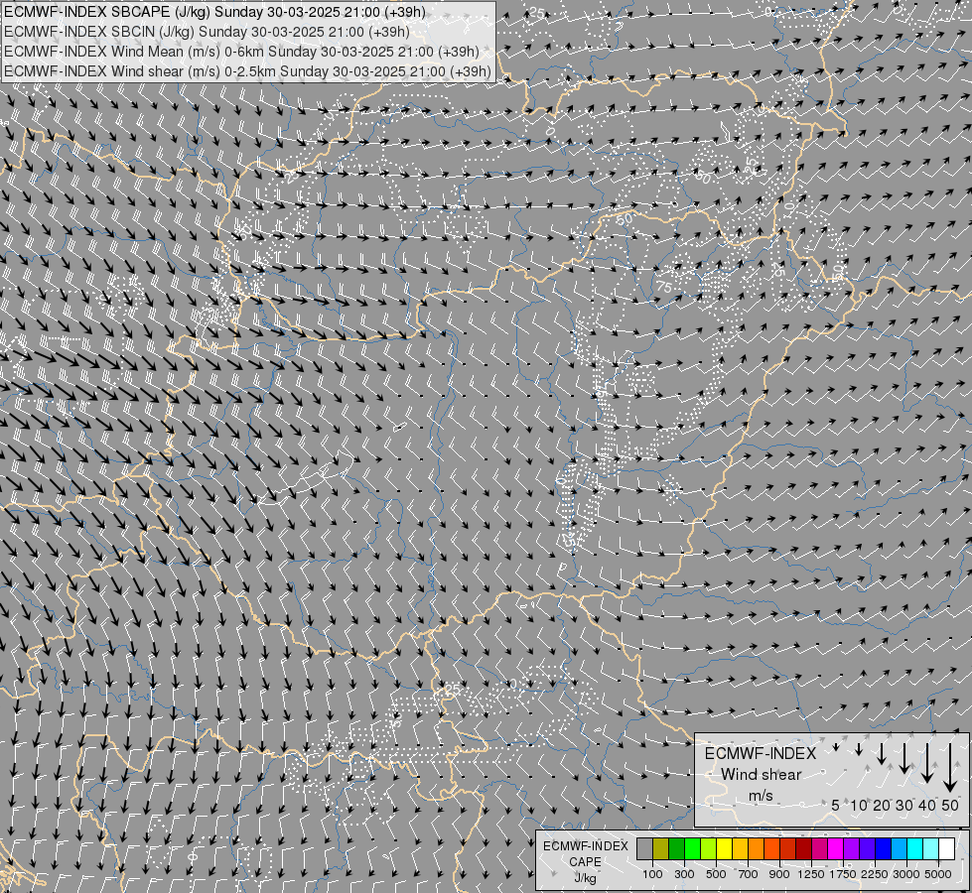Click the '10' wind shear legend value
Image resolution: width=972 pixels, height=893 pixels.
pyautogui.click(x=859, y=805)
